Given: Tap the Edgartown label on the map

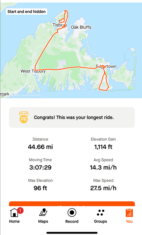Looking at the screenshot, I should pyautogui.click(x=106, y=66).
